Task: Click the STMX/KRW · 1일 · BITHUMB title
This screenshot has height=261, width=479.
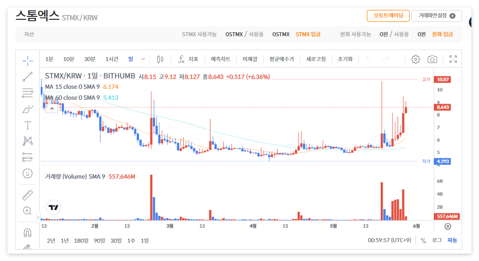Action: pos(90,76)
